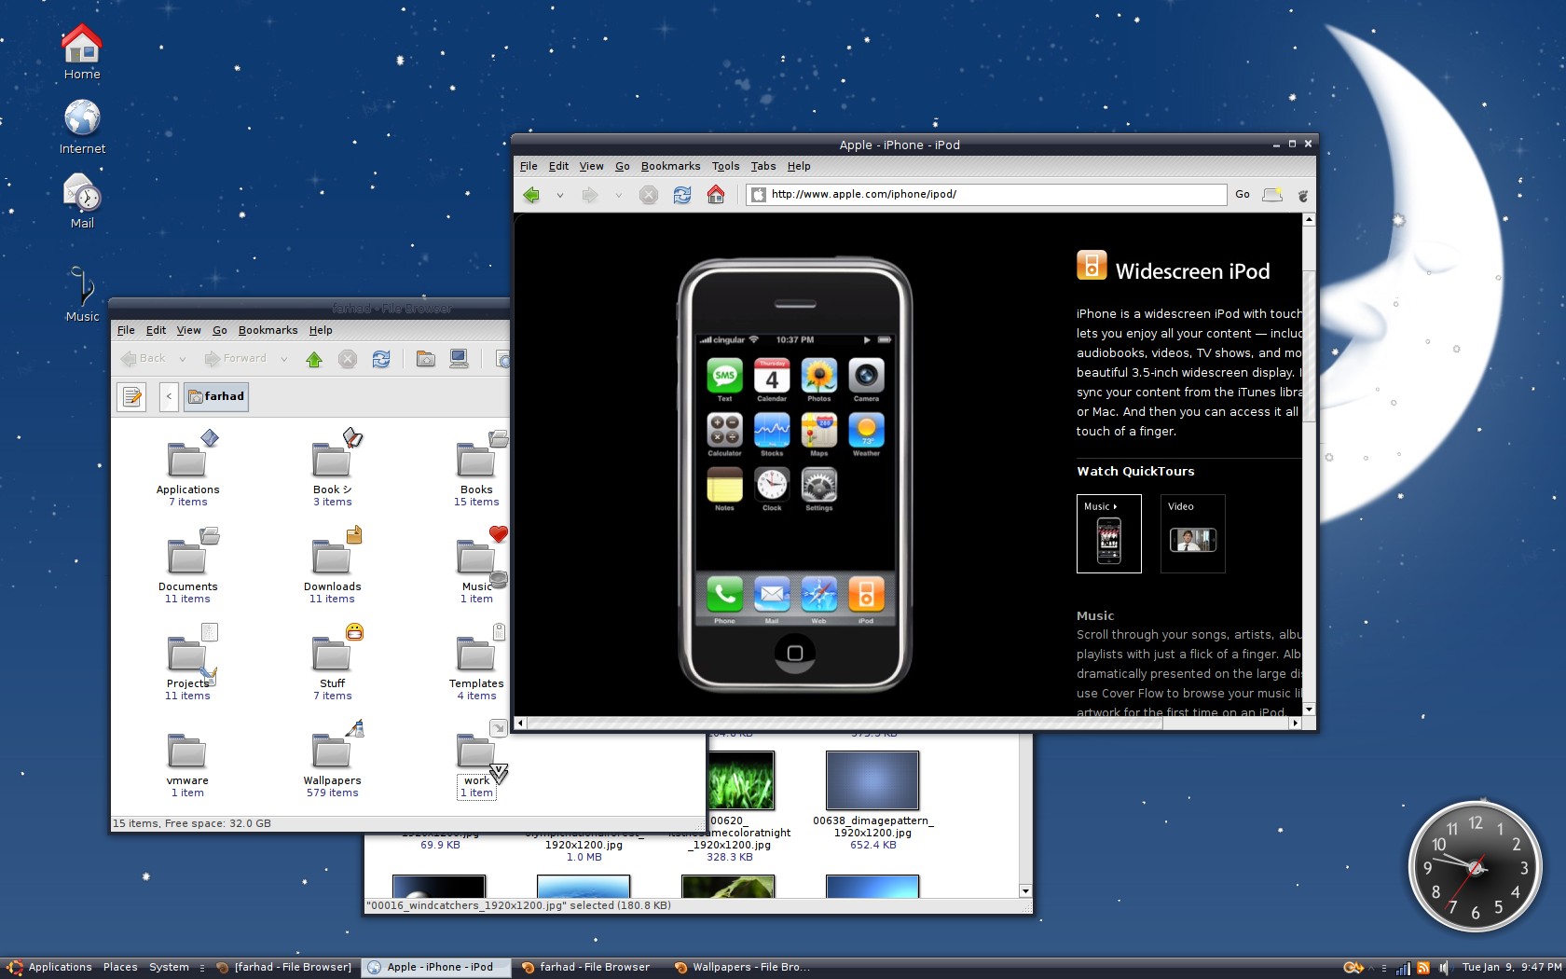
Task: Open the Downloads folder
Action: tap(332, 565)
